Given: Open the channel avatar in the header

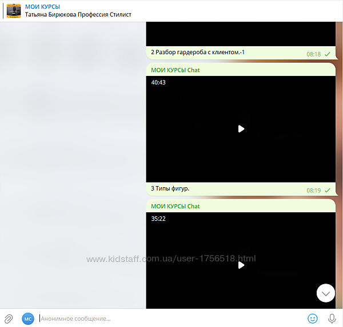Looking at the screenshot, I should point(14,10).
